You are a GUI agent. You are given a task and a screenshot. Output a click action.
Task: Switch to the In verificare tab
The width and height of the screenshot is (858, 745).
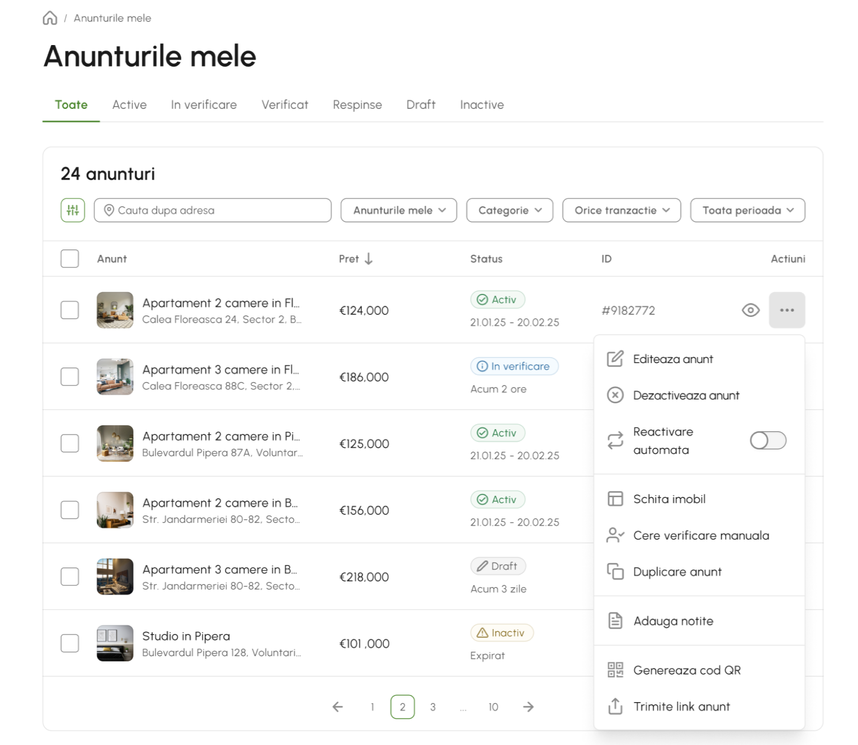click(204, 105)
